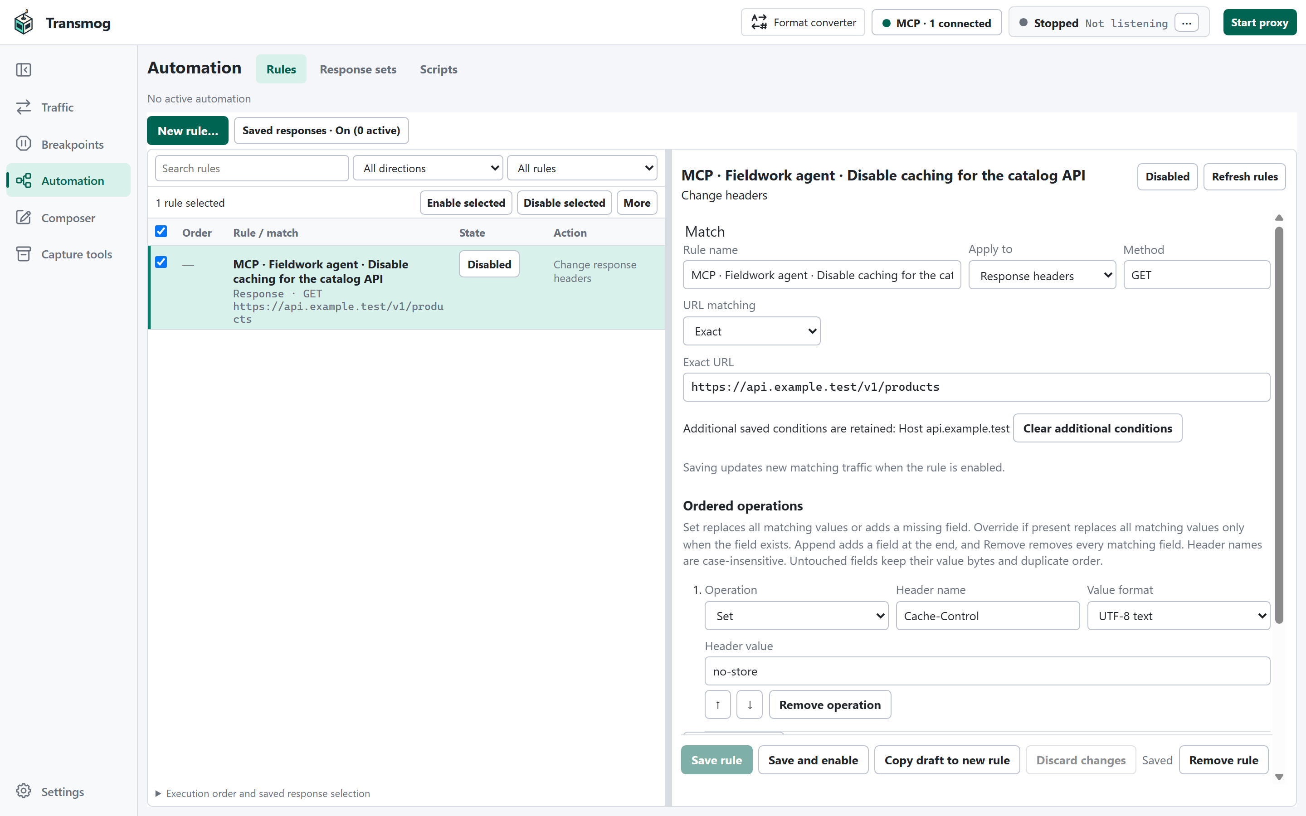Open Settings via its gear icon
The image size is (1306, 816).
[23, 791]
